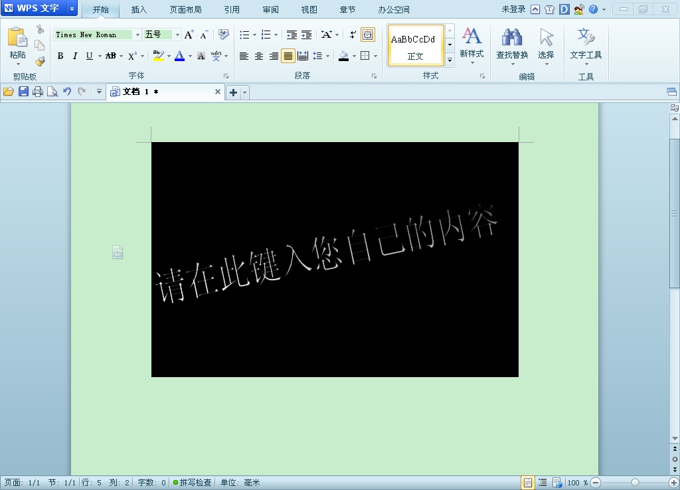Switch to 视图 tab
This screenshot has height=490, width=680.
(309, 9)
